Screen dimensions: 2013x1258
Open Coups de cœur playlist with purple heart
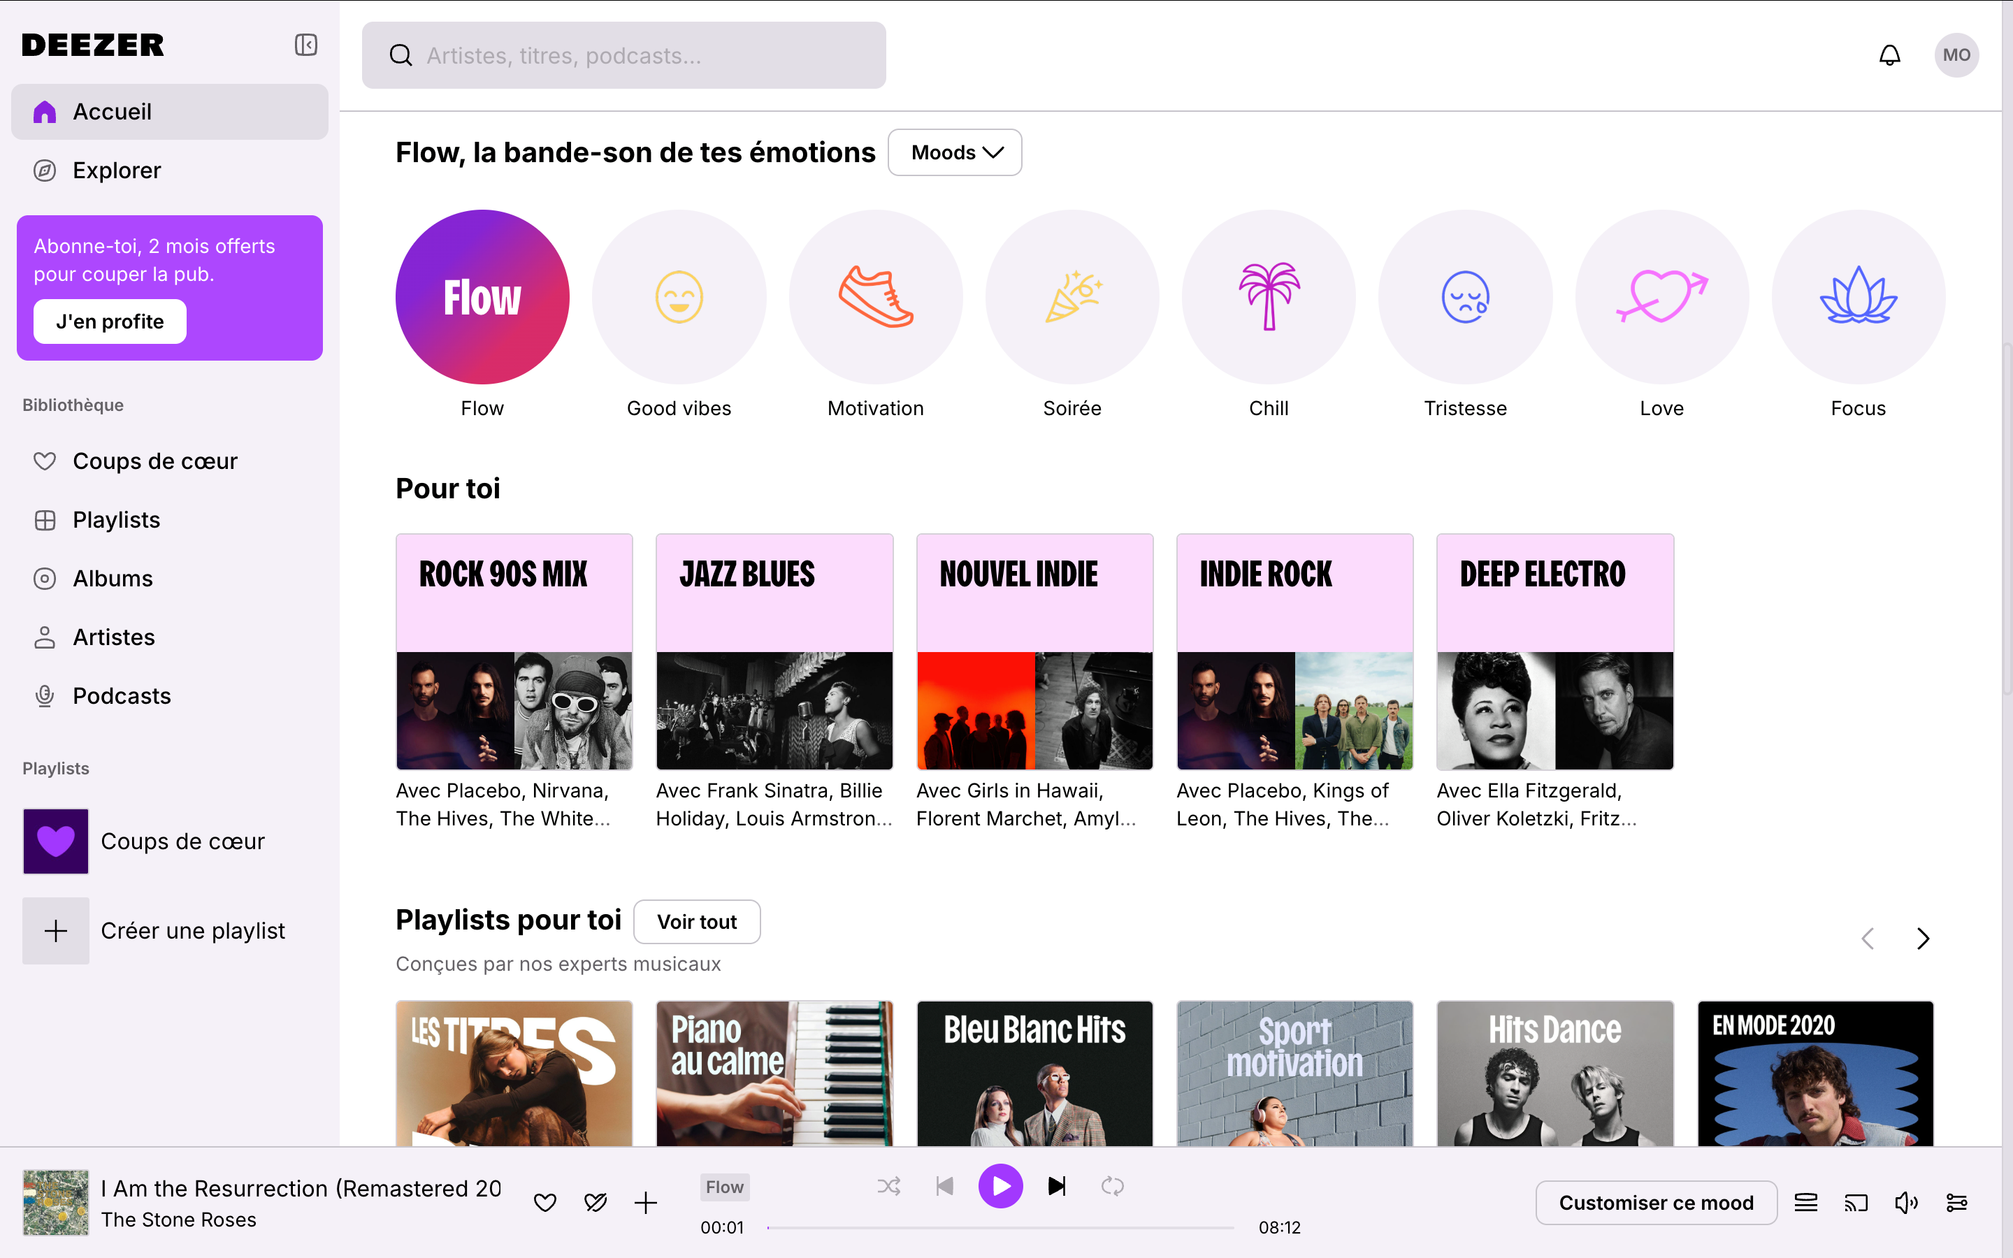[x=170, y=841]
